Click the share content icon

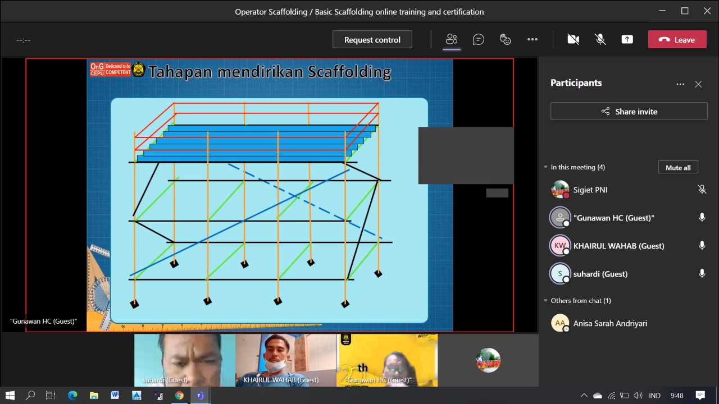click(x=627, y=39)
